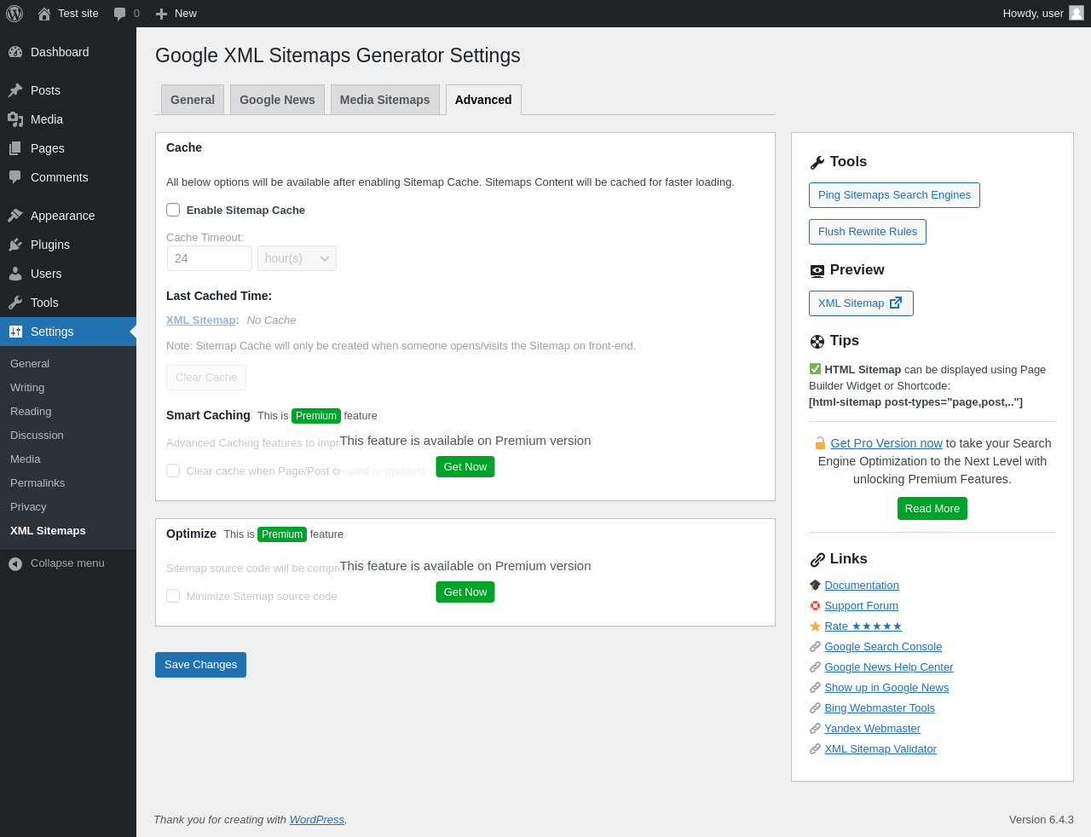The image size is (1091, 837).
Task: Click the comments bubble icon in admin bar
Action: [x=119, y=14]
